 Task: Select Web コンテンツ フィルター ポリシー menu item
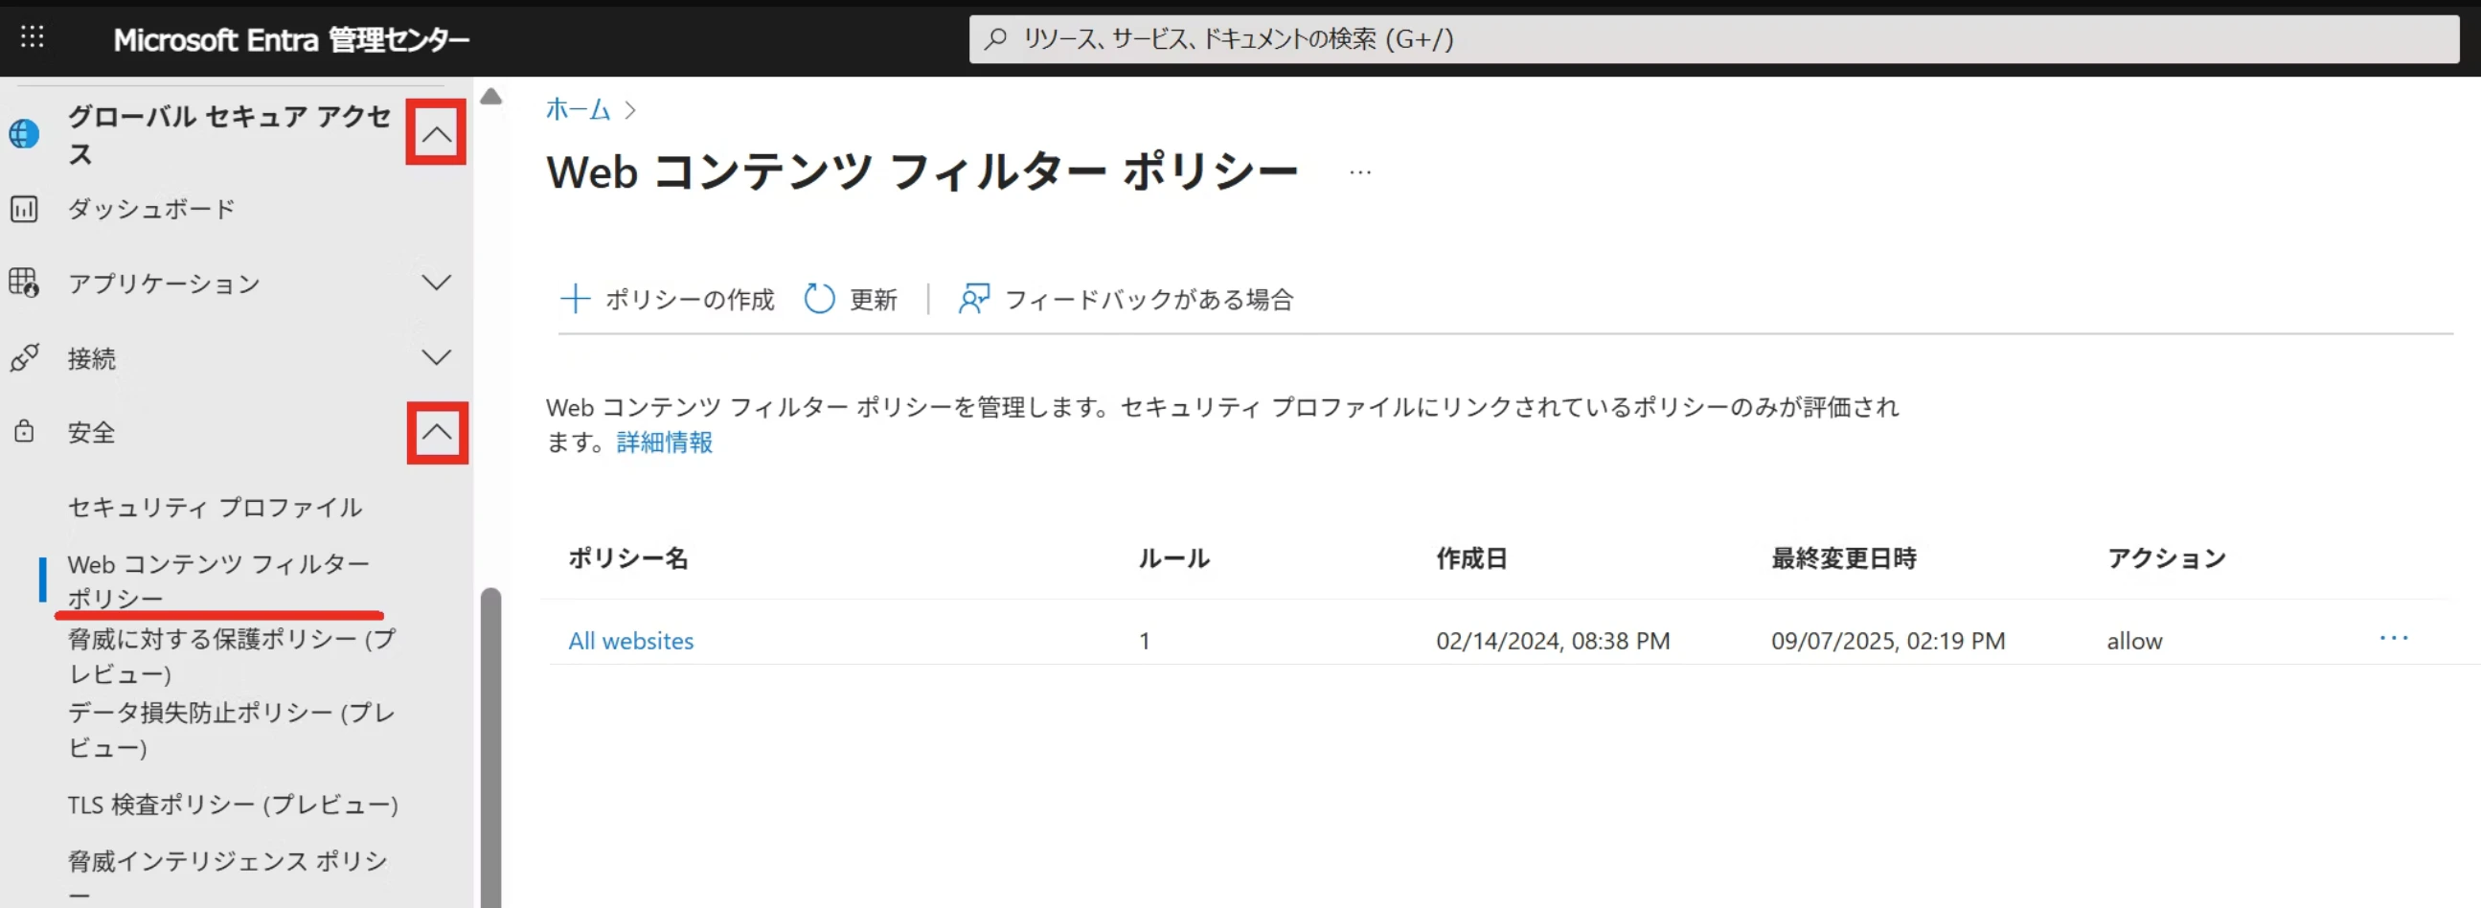(x=218, y=580)
